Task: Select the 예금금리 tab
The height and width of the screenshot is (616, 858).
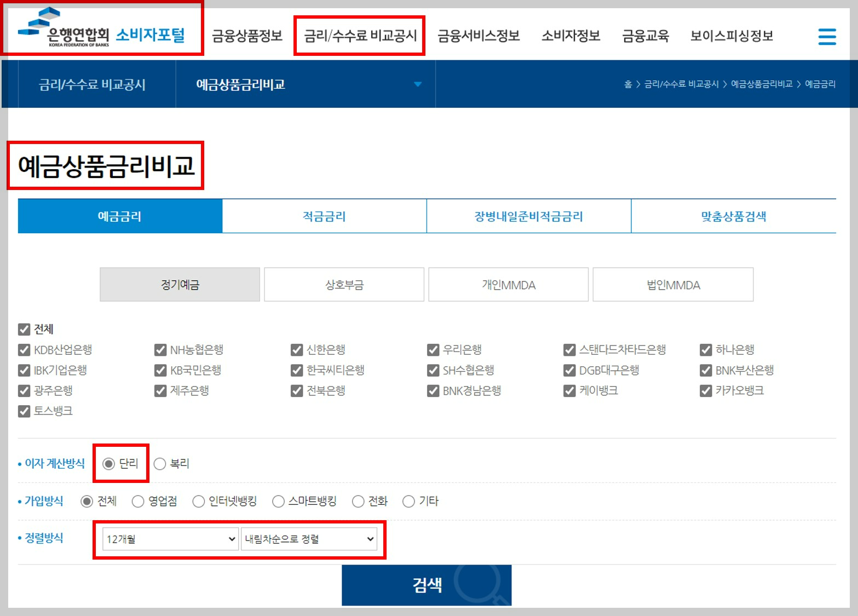Action: click(120, 216)
